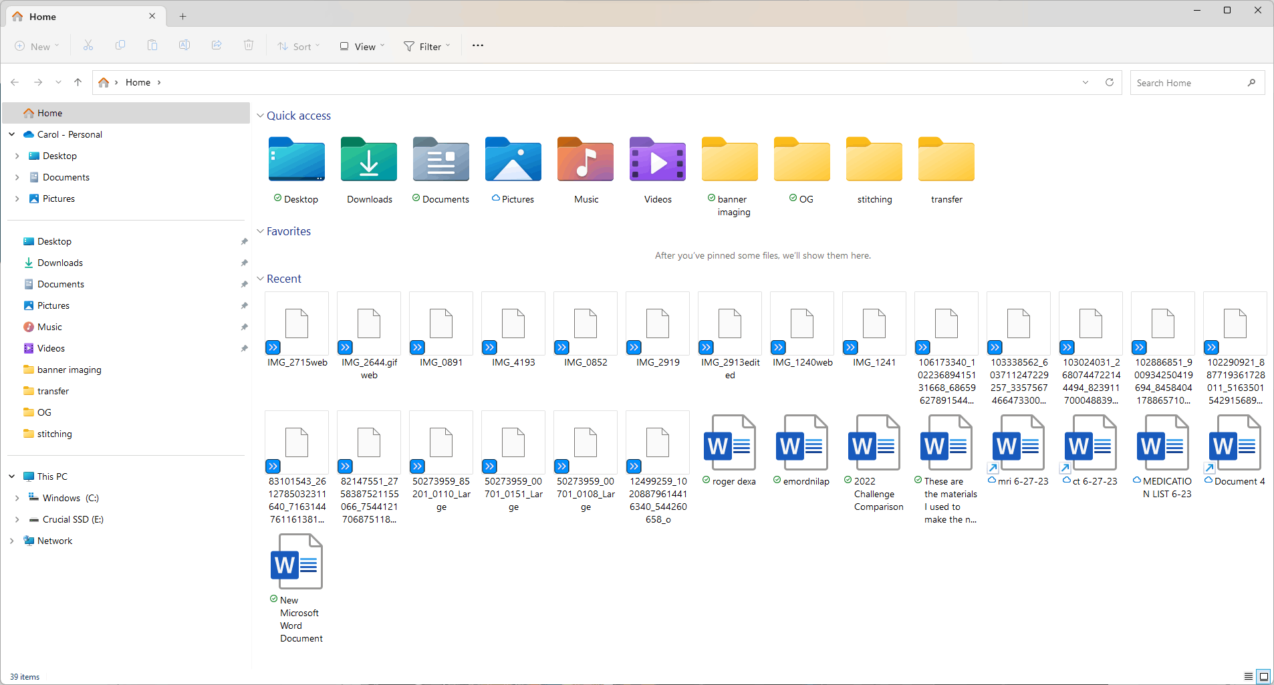
Task: Click the Delete trash icon
Action: pos(249,45)
